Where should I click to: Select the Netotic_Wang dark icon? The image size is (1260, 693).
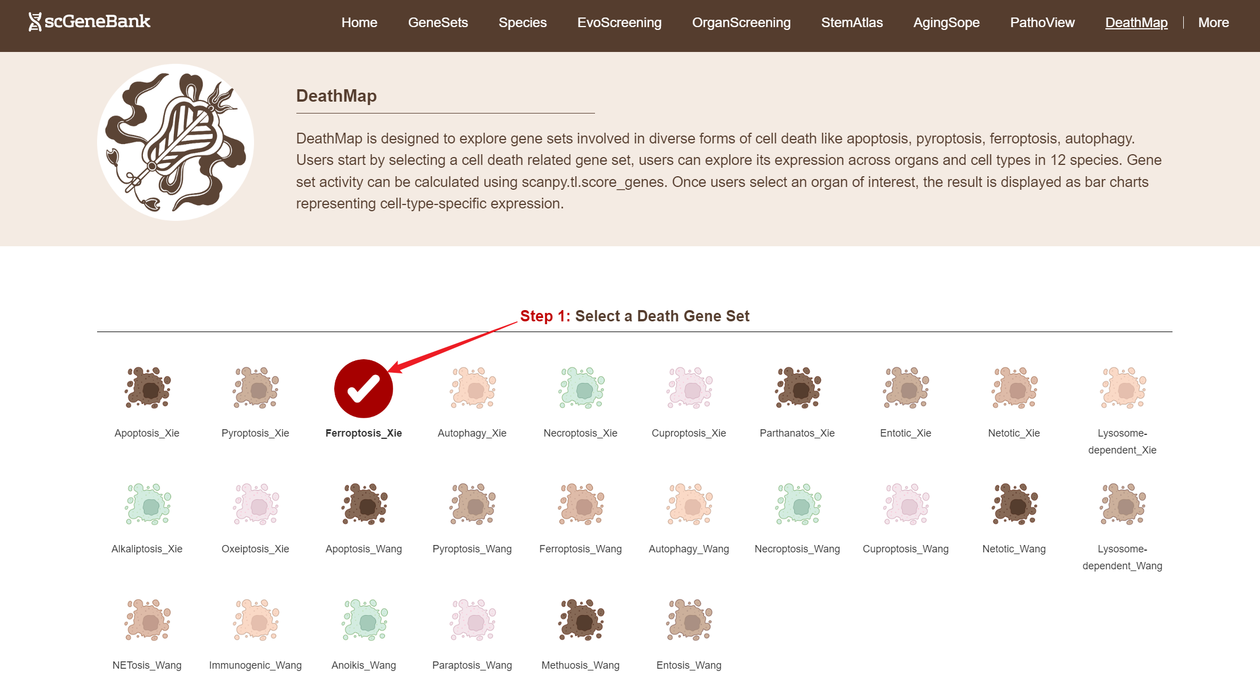click(1014, 504)
